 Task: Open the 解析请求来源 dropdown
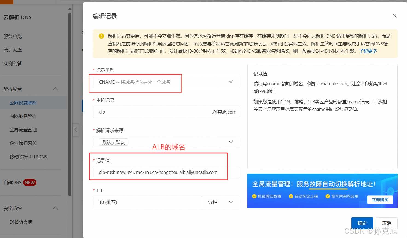point(166,142)
